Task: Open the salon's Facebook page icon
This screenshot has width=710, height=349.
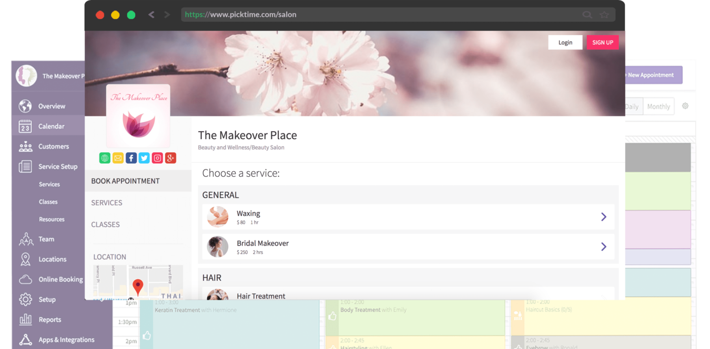Action: coord(131,157)
